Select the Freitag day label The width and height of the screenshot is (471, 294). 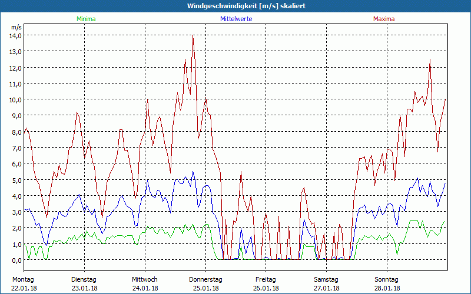tap(266, 279)
